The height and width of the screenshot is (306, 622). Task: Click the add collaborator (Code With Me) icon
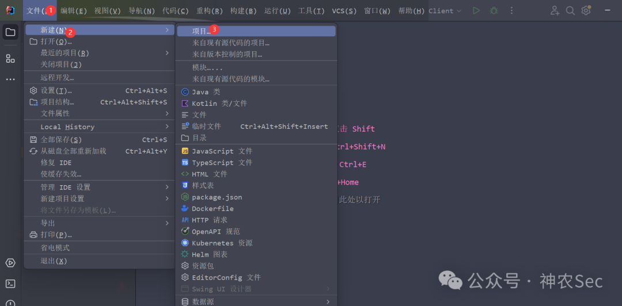pos(555,11)
